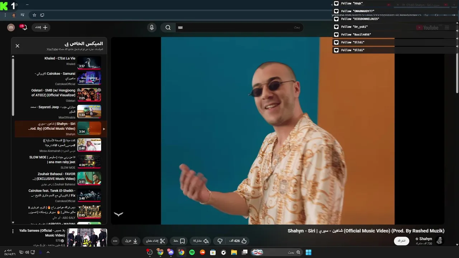The width and height of the screenshot is (459, 258).
Task: Open Yalla 5amees suggested video thumbnail
Action: pyautogui.click(x=87, y=237)
